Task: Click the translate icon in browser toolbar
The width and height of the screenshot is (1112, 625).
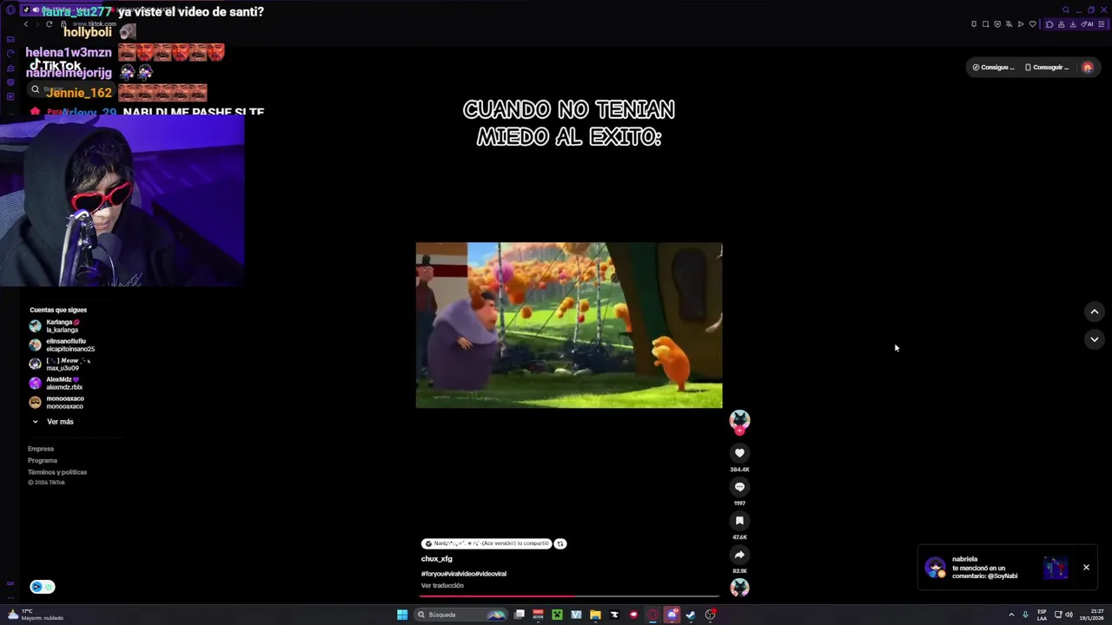Action: [1009, 24]
